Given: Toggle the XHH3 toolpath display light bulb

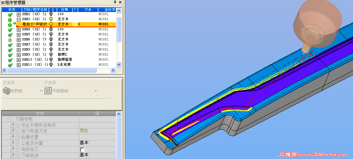Looking at the screenshot, I should click(x=51, y=19).
